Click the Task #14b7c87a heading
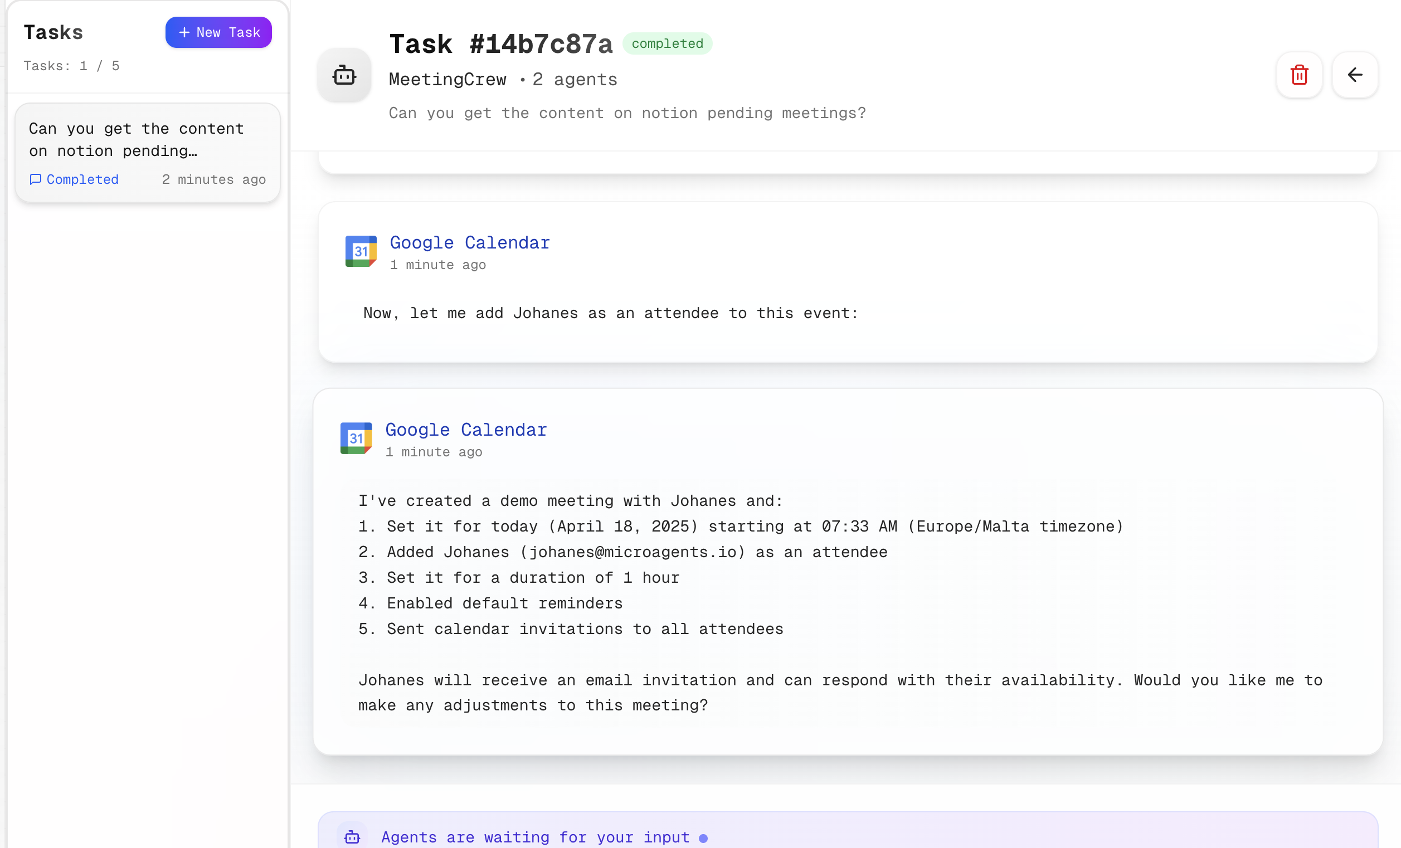Screen dimensions: 1401x848 pos(500,44)
